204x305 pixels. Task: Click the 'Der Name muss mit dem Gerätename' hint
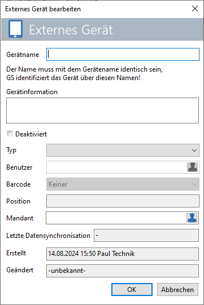tap(84, 73)
